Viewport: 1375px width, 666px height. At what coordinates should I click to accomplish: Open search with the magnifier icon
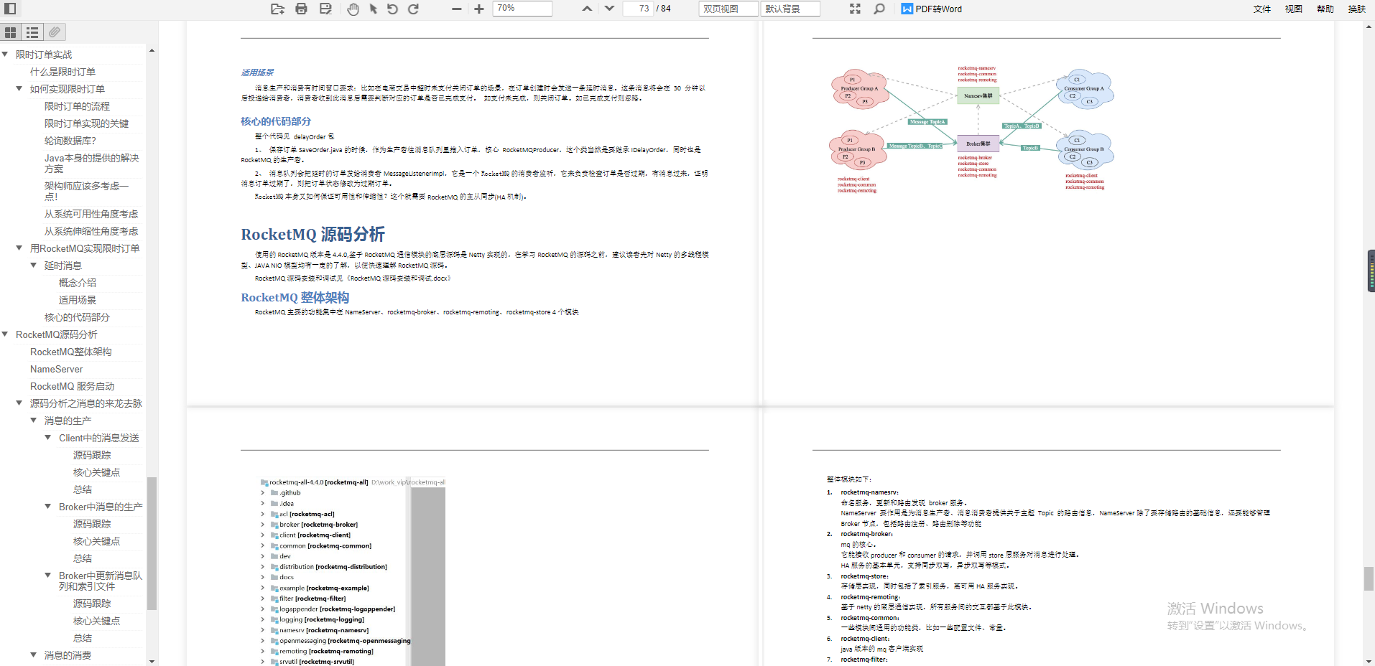(x=879, y=9)
